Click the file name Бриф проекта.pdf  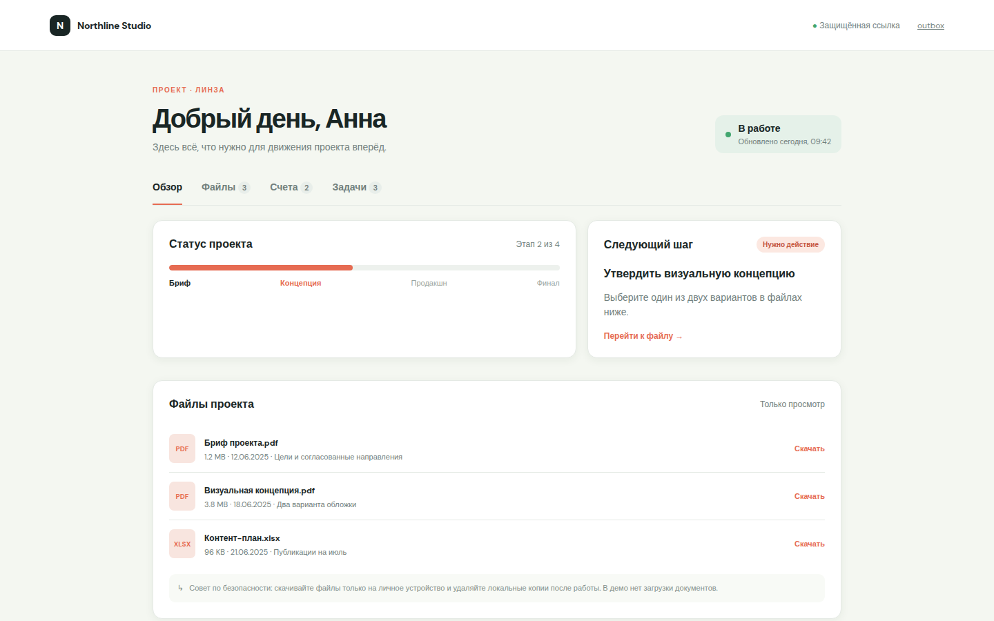pyautogui.click(x=241, y=443)
